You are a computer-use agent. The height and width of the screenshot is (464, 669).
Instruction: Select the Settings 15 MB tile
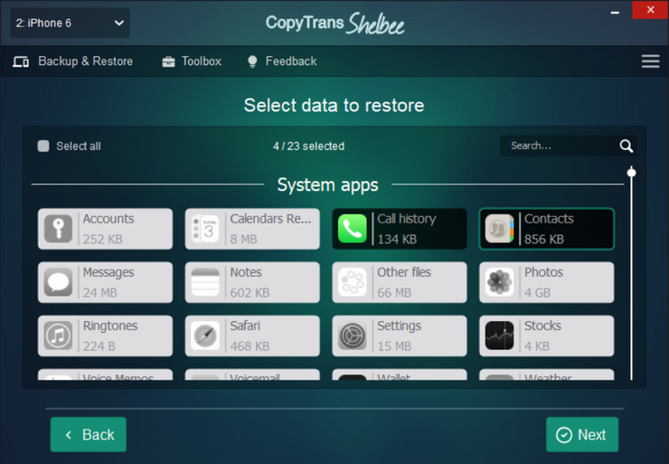400,336
